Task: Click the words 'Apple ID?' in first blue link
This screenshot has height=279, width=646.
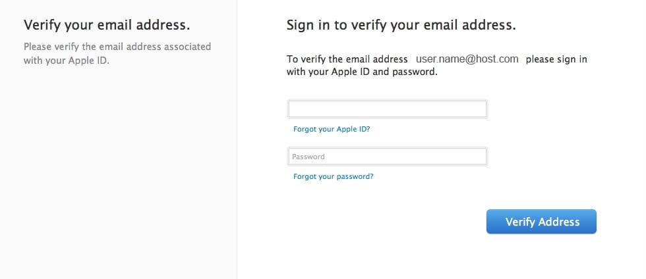Action: click(353, 129)
